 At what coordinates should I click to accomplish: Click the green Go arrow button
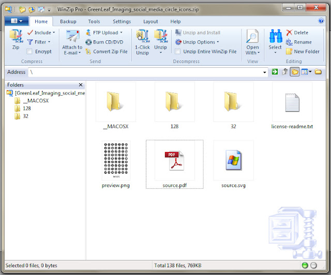click(x=275, y=72)
